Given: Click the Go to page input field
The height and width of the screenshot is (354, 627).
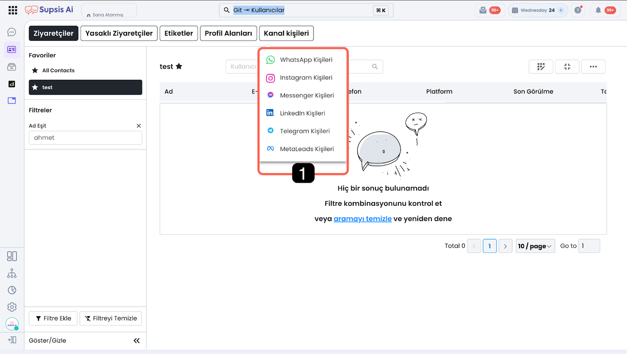Looking at the screenshot, I should tap(589, 246).
